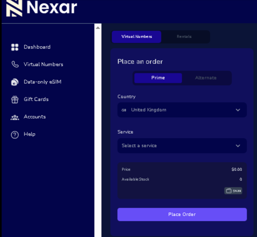Viewport: 257px width, 237px height.
Task: Select the Virtual Numbers top tab
Action: click(x=137, y=37)
